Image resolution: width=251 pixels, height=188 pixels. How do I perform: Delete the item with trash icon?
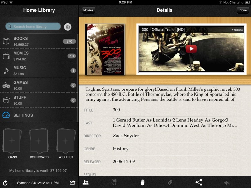click(143, 182)
